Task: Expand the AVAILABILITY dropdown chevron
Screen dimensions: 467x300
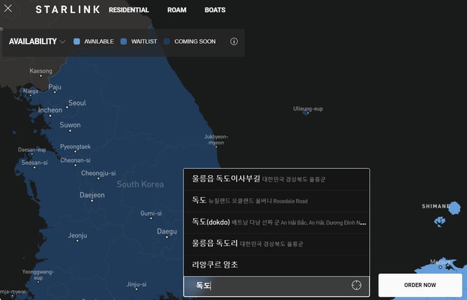Action: coord(62,42)
